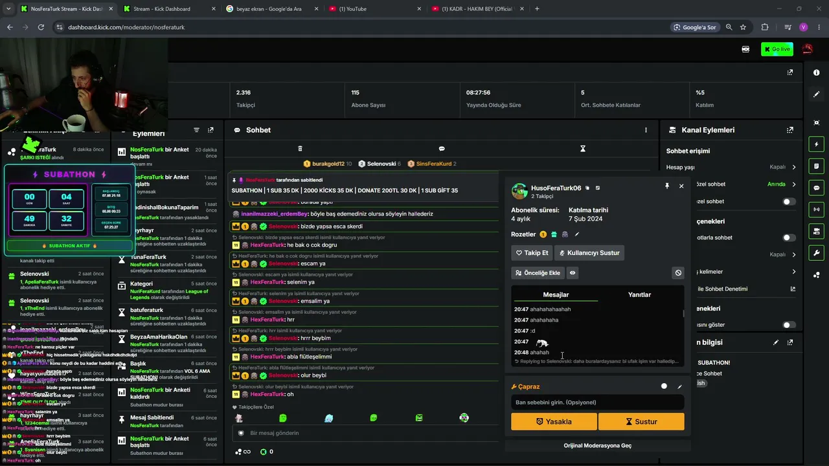Click the speech bubble icon under Sohbet header
Viewport: 829px width, 466px height.
[x=442, y=149]
